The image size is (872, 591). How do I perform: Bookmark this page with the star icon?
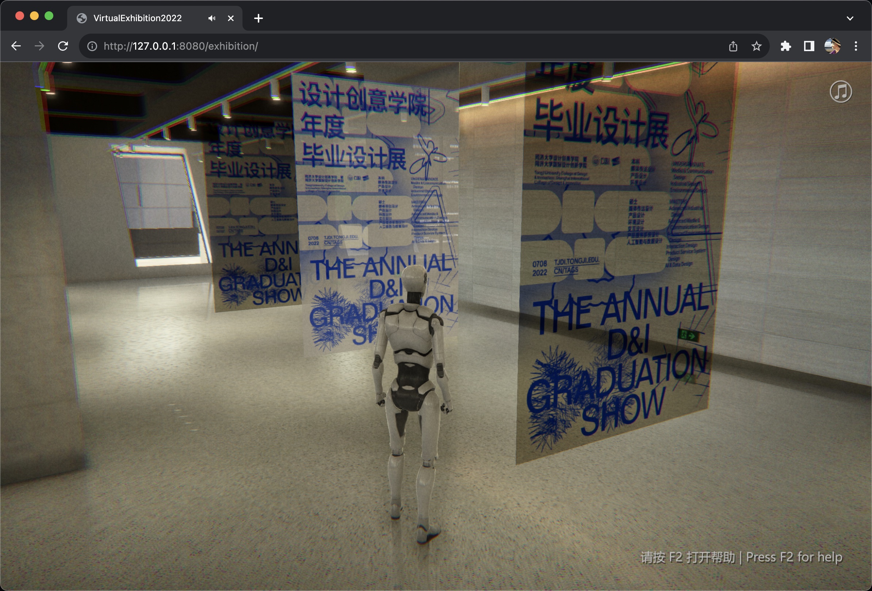click(x=757, y=46)
